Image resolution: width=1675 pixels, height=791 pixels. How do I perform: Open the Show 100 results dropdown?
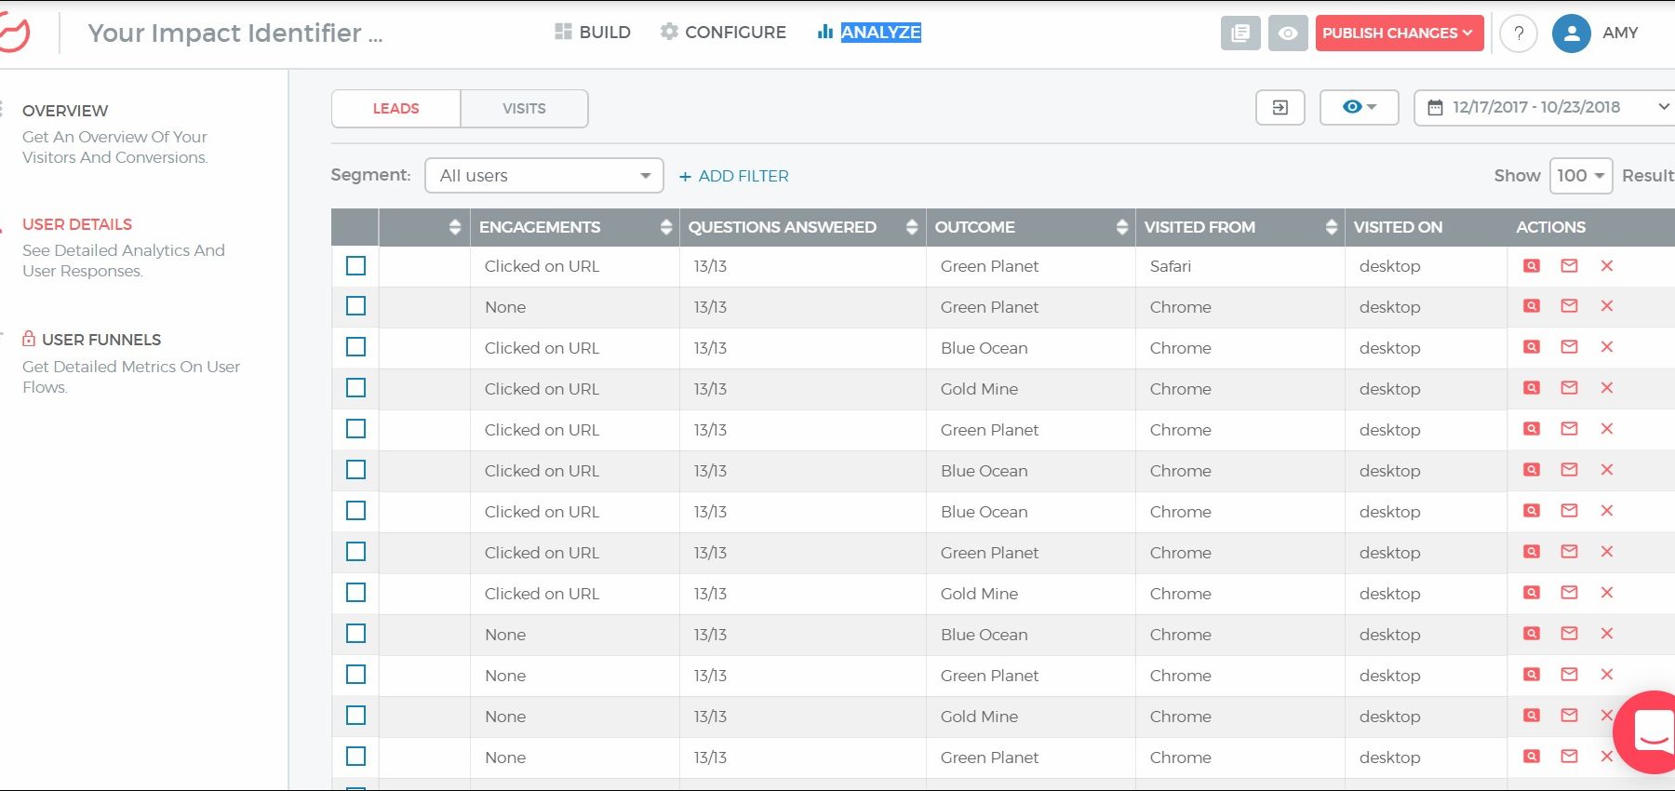pos(1580,176)
